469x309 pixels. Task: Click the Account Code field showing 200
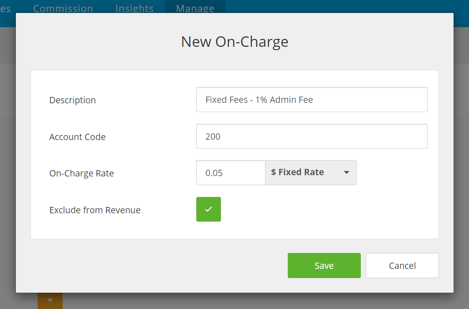click(312, 136)
